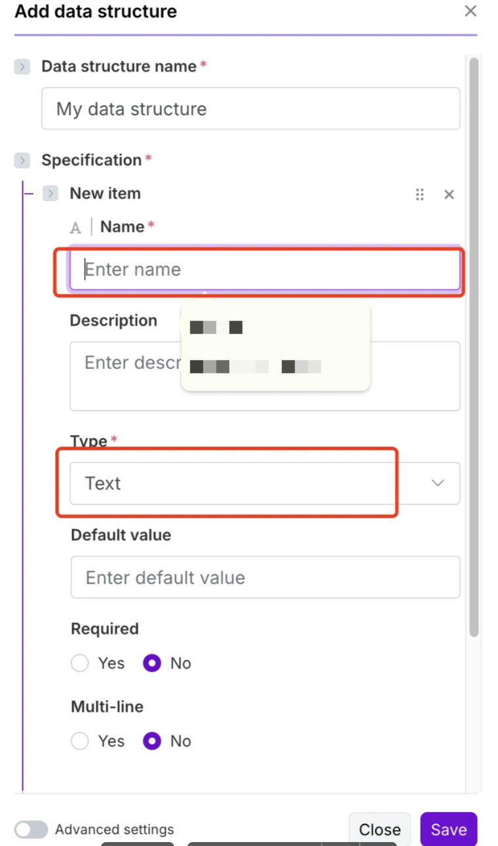Close the Add data structure dialog
Image resolution: width=498 pixels, height=846 pixels.
470,11
